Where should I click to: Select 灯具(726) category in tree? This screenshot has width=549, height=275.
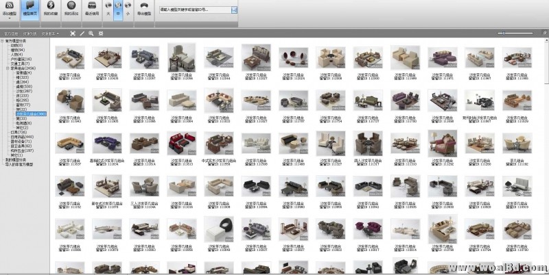[19, 132]
